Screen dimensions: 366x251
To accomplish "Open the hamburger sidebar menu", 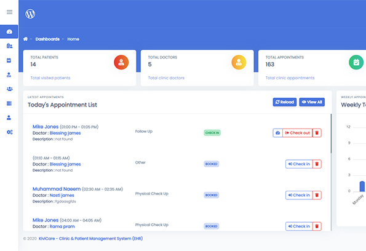I will click(x=10, y=12).
